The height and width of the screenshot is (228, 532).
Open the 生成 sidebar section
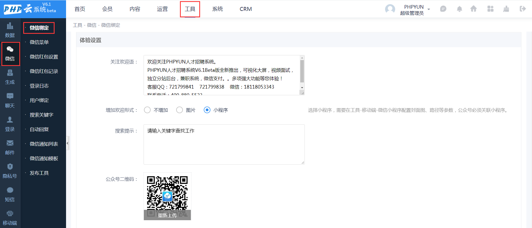coord(10,77)
